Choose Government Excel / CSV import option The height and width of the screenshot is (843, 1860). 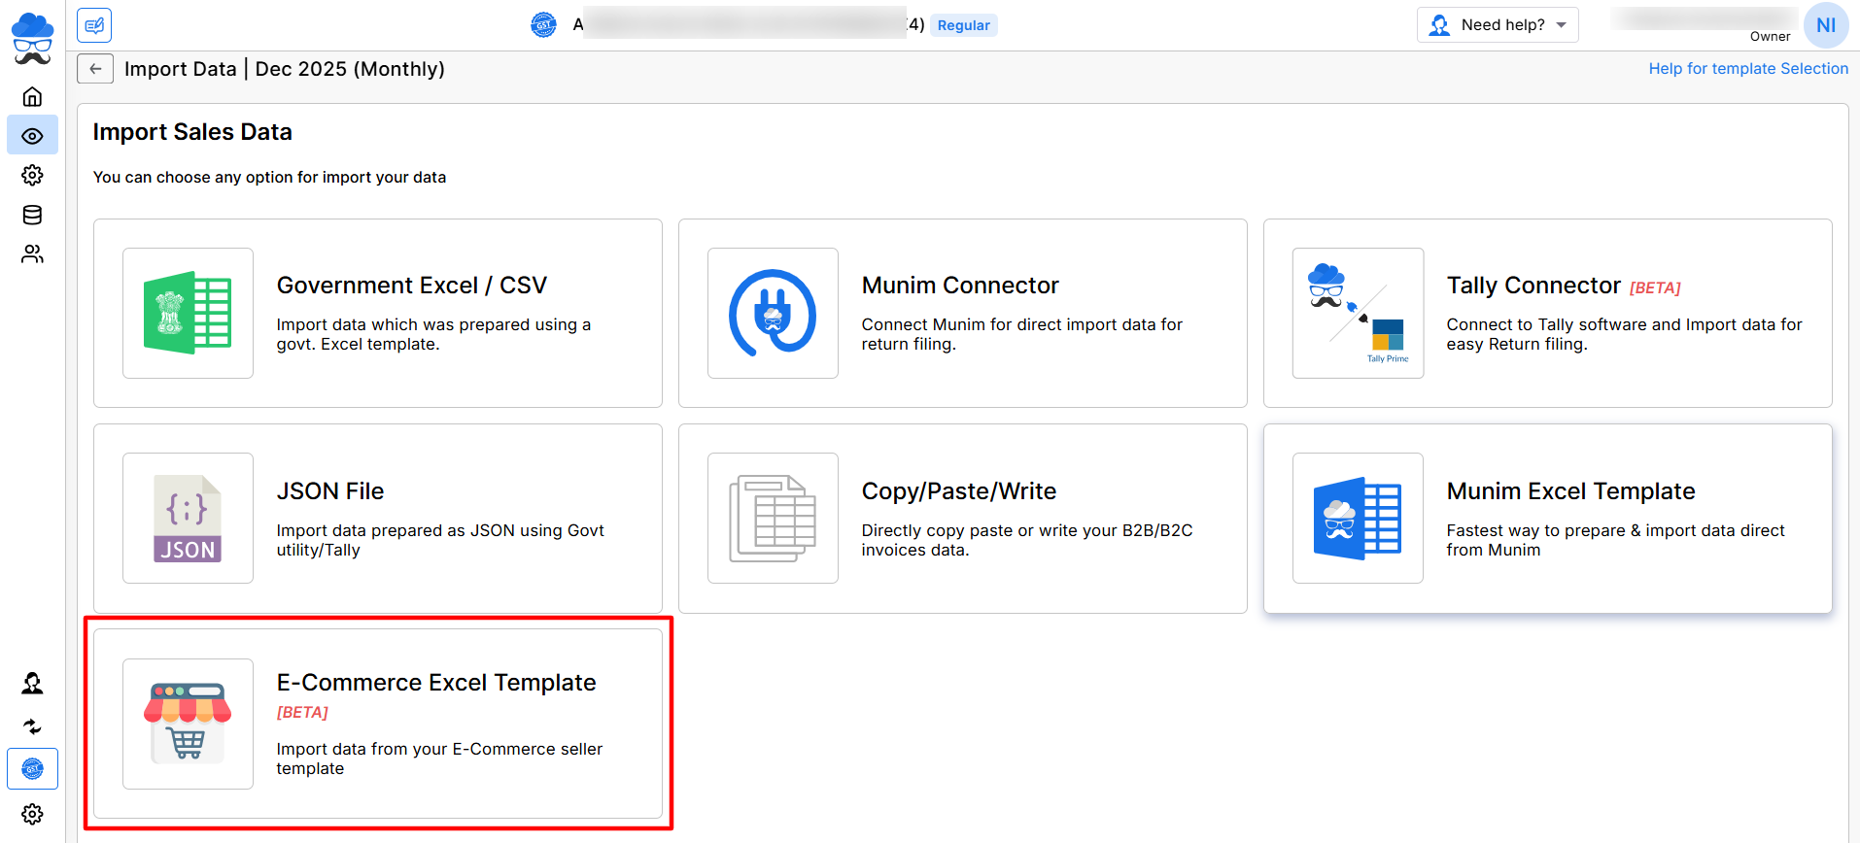[378, 313]
